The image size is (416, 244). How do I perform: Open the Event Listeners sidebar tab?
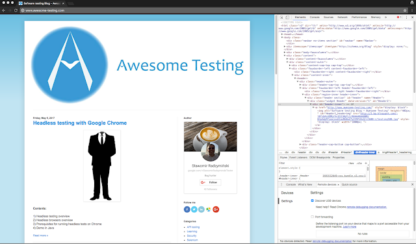[298, 158]
